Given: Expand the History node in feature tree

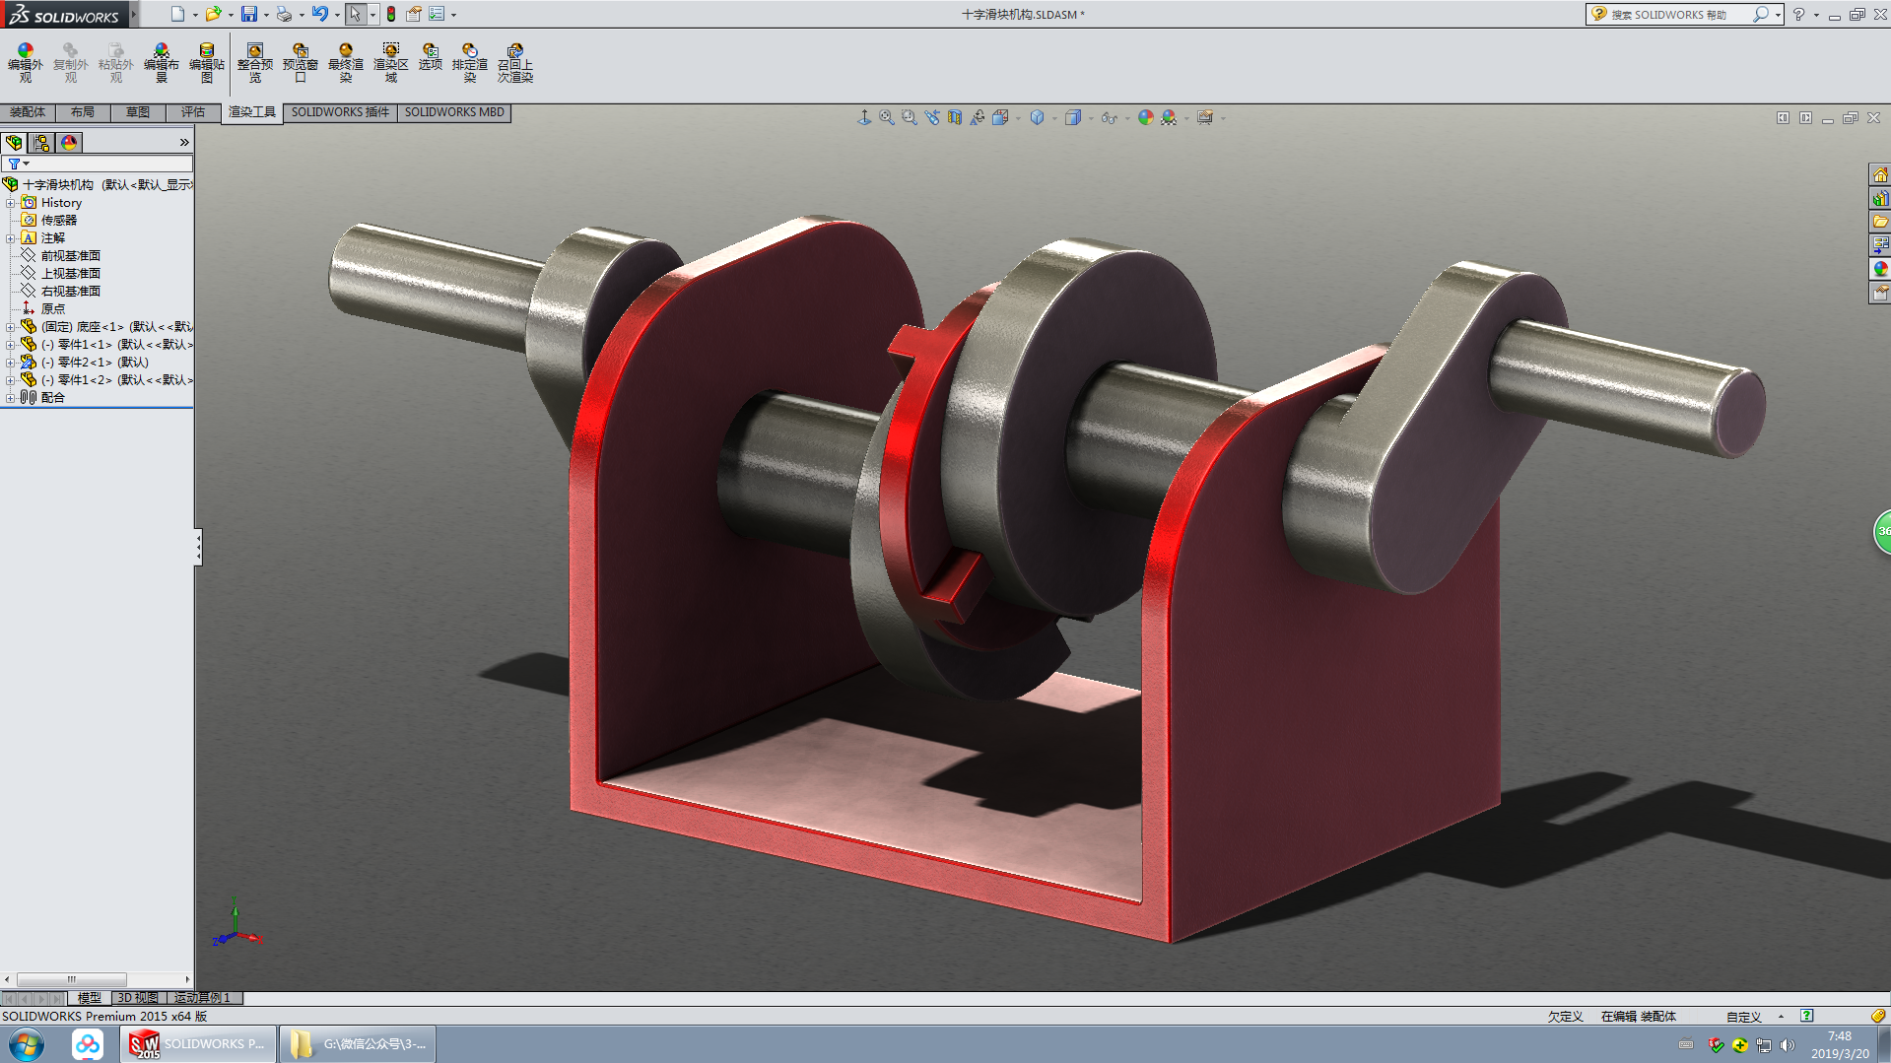Looking at the screenshot, I should tap(11, 203).
